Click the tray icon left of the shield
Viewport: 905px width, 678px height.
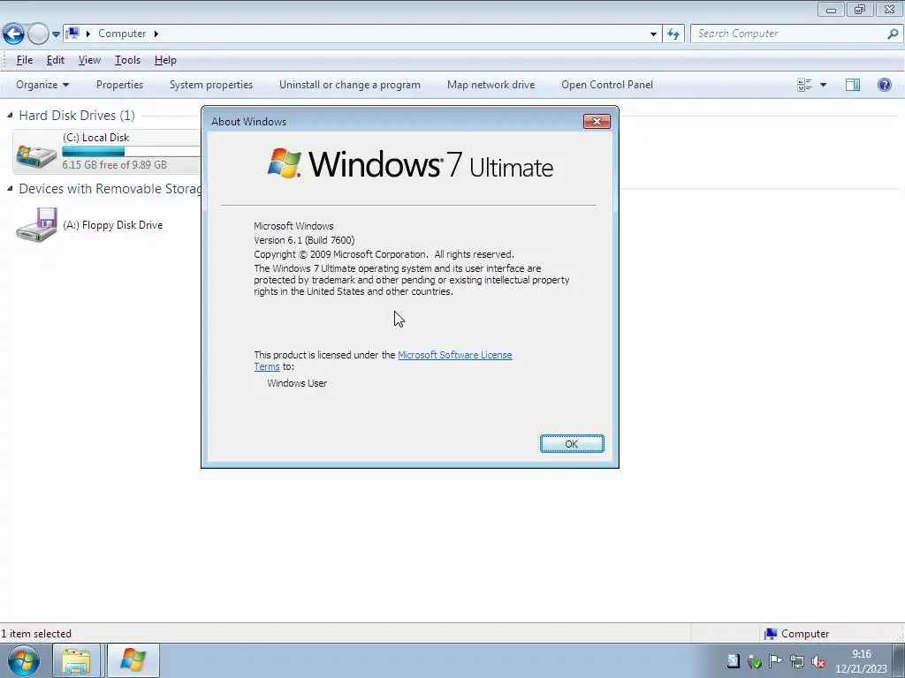pyautogui.click(x=733, y=661)
